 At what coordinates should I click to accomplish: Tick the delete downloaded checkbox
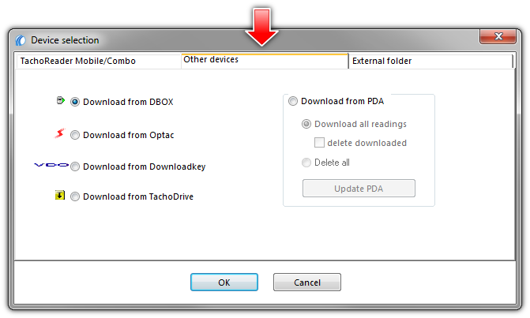pyautogui.click(x=319, y=143)
